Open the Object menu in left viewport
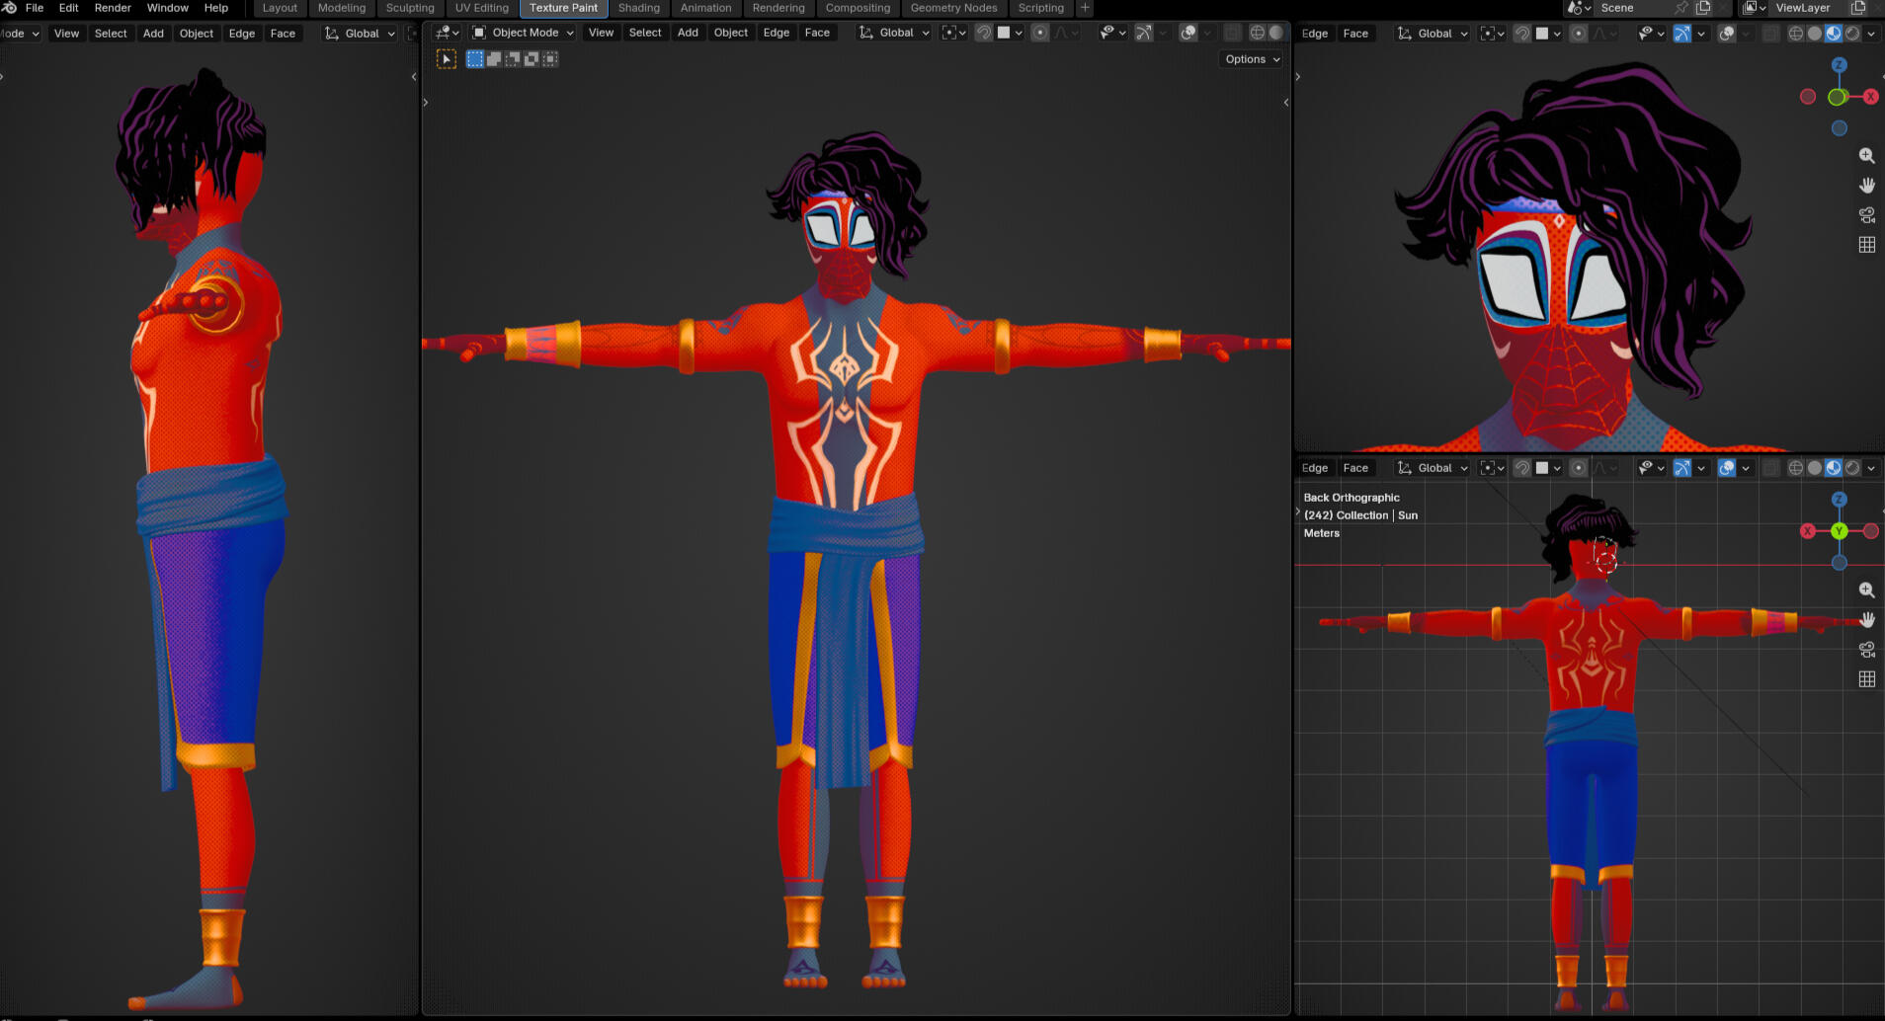 pyautogui.click(x=197, y=34)
